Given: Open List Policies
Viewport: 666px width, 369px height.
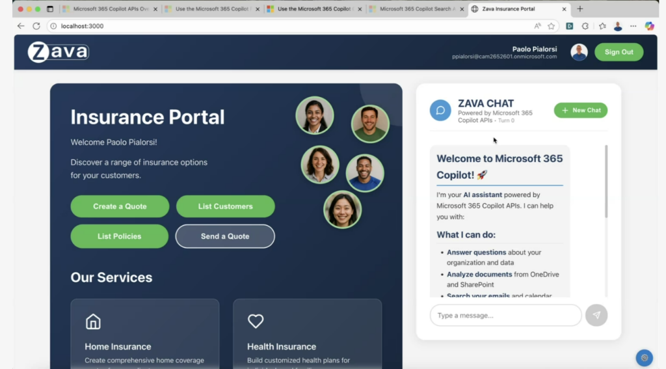Looking at the screenshot, I should 120,236.
